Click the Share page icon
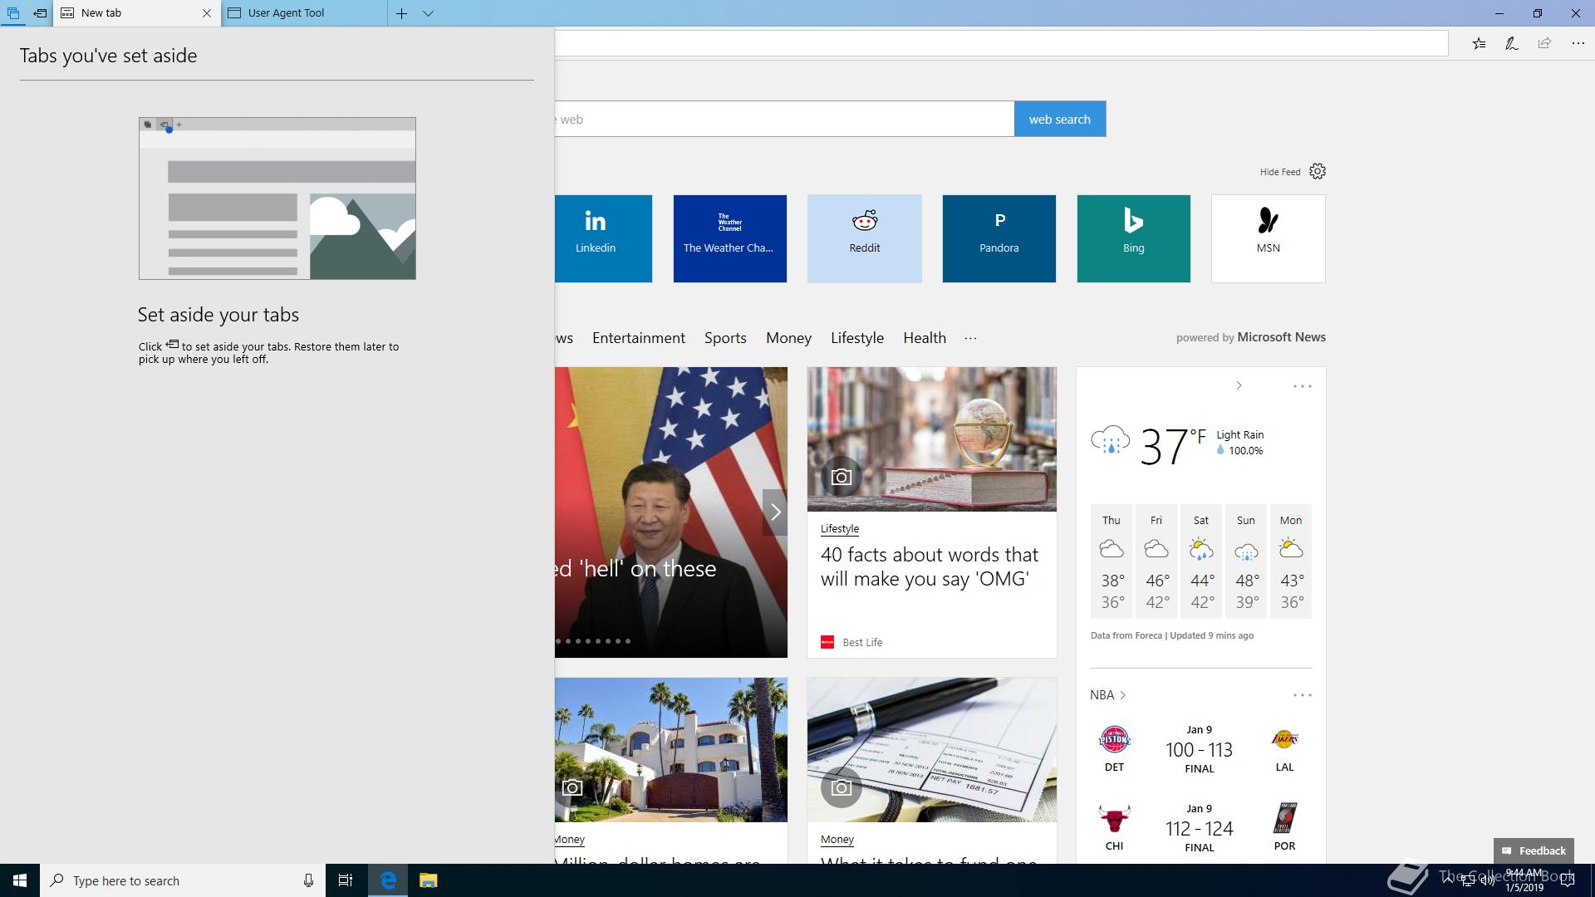This screenshot has width=1595, height=897. tap(1544, 43)
